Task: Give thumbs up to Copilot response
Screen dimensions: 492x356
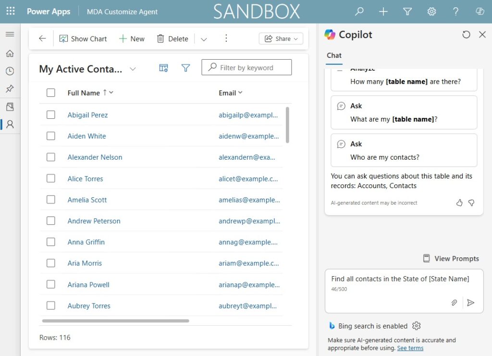Action: point(459,203)
